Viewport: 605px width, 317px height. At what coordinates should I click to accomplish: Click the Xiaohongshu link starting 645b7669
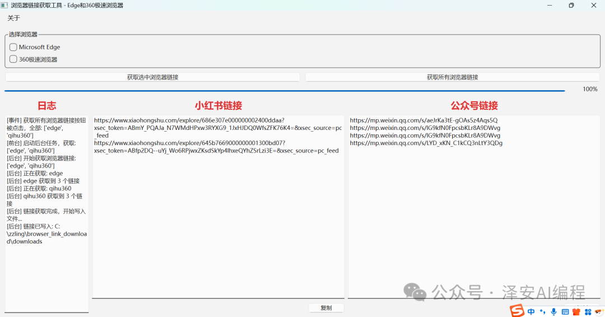point(216,147)
